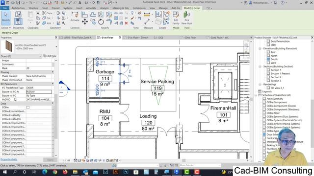This screenshot has height=176, width=314.
Task: Collapse the Sections (Building Section) node
Action: click(x=260, y=66)
